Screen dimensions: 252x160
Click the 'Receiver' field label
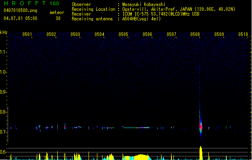(81, 14)
